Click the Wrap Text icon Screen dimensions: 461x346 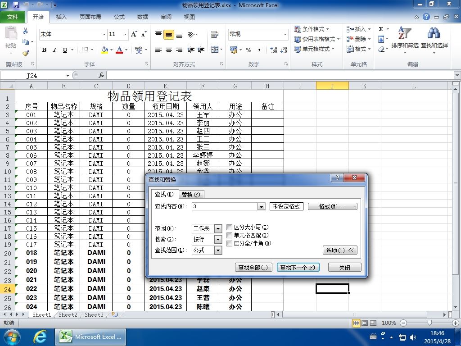pyautogui.click(x=215, y=34)
